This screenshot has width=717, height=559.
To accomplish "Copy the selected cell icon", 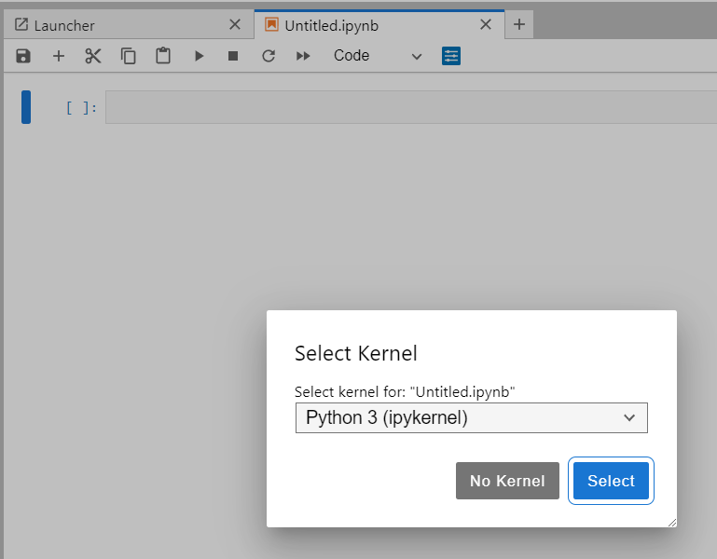I will 129,56.
